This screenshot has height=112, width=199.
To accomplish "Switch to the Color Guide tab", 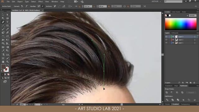I will pyautogui.click(x=176, y=12).
